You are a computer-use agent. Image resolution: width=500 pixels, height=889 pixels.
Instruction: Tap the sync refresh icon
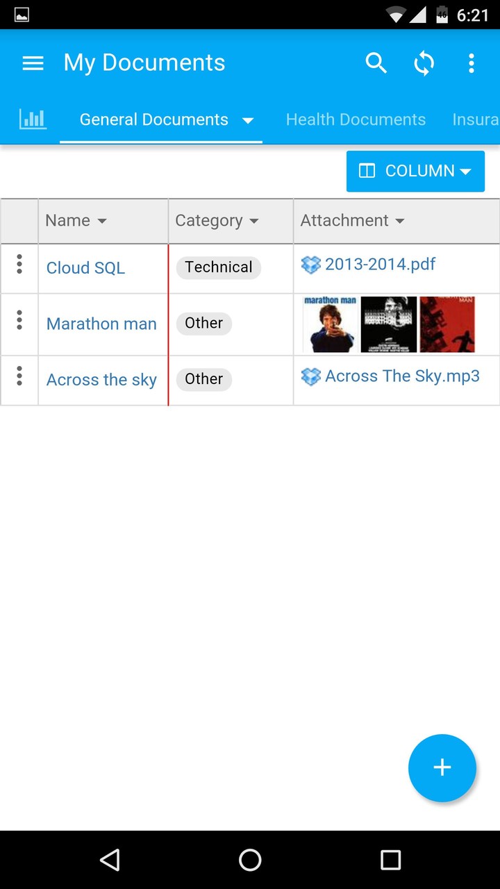pyautogui.click(x=424, y=63)
